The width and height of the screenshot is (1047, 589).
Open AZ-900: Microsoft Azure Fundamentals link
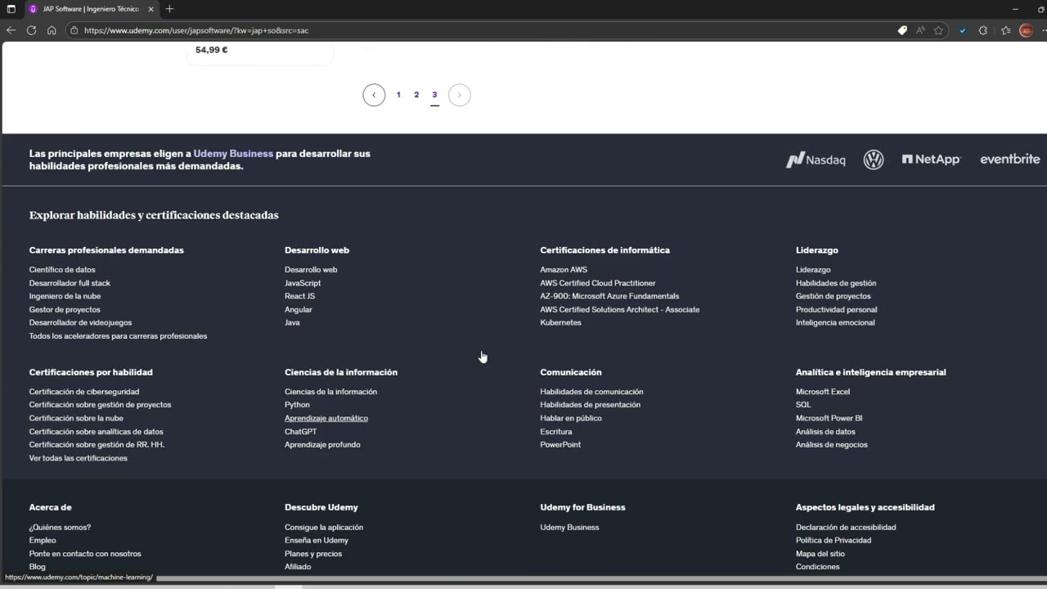(609, 296)
